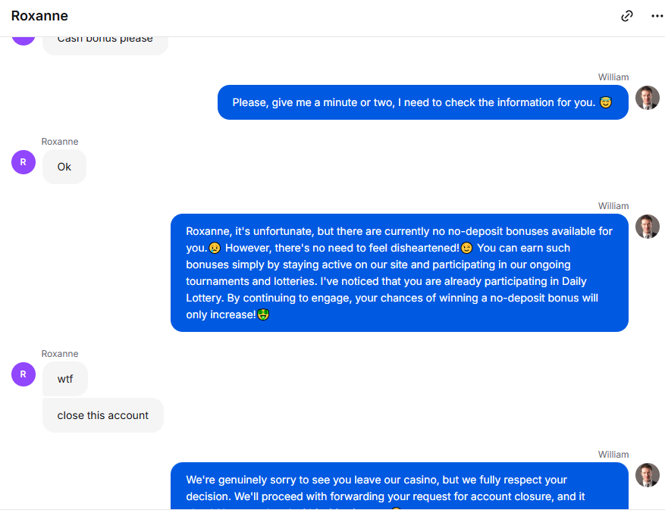Click the "wtf" message bubble
Screen dimensions: 665x513
[65, 379]
